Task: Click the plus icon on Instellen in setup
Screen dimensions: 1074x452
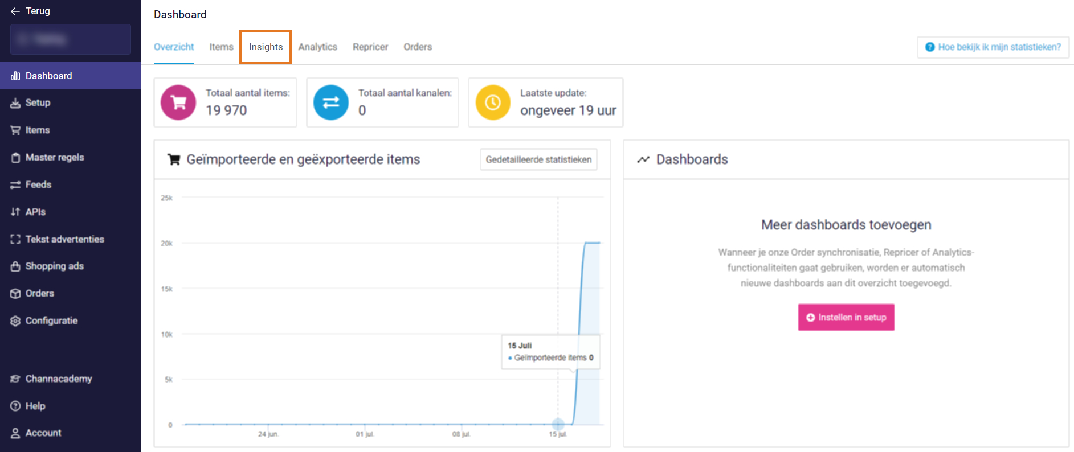Action: (x=811, y=318)
